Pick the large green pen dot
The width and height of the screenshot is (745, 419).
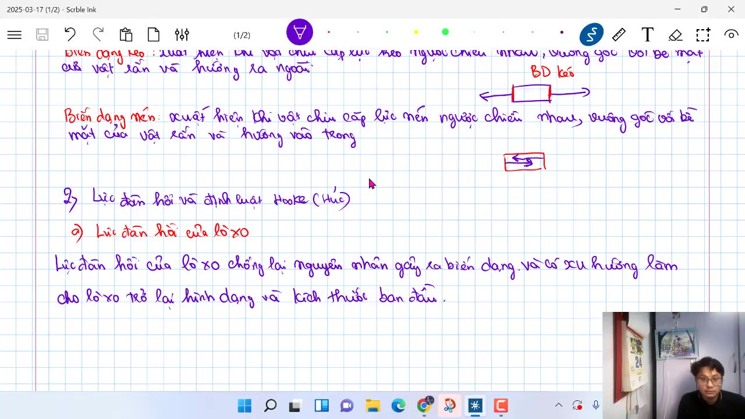point(445,32)
